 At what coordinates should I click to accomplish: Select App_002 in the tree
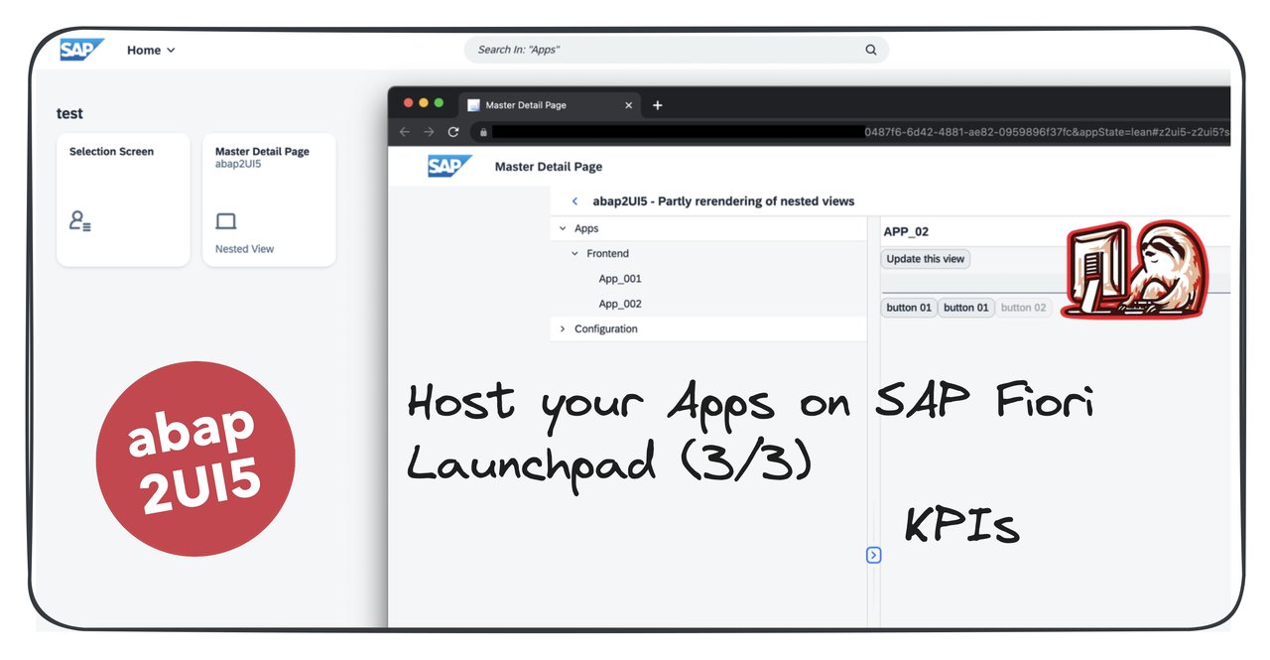click(x=620, y=304)
